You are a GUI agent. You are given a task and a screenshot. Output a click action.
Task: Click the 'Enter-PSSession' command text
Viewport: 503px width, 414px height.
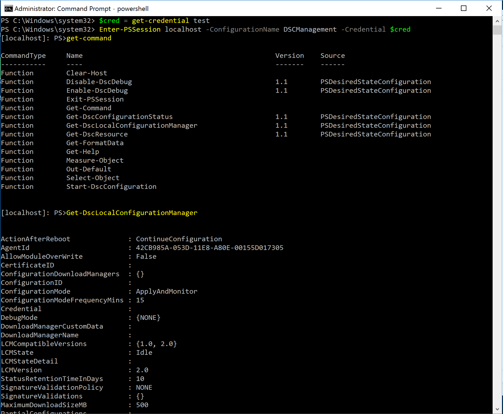point(130,29)
